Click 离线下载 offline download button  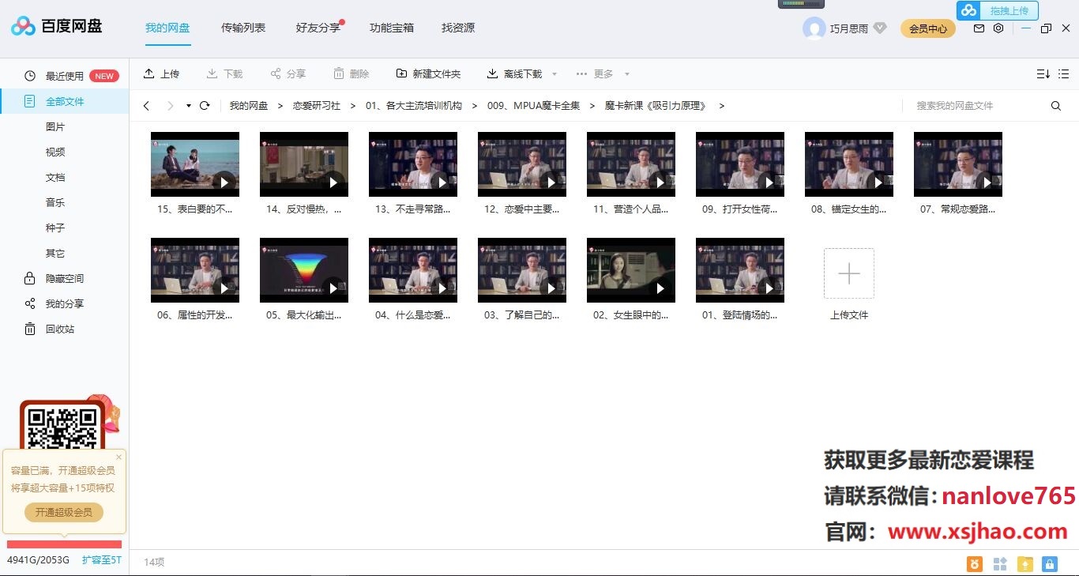pyautogui.click(x=514, y=73)
